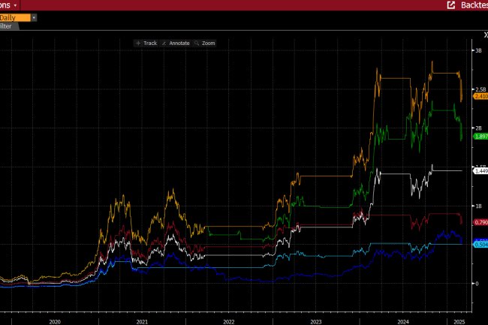Click the 2020 label on the time axis

point(55,322)
